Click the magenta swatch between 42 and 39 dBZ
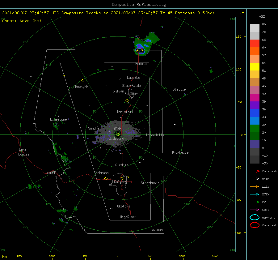278x260 pixels. click(x=255, y=98)
